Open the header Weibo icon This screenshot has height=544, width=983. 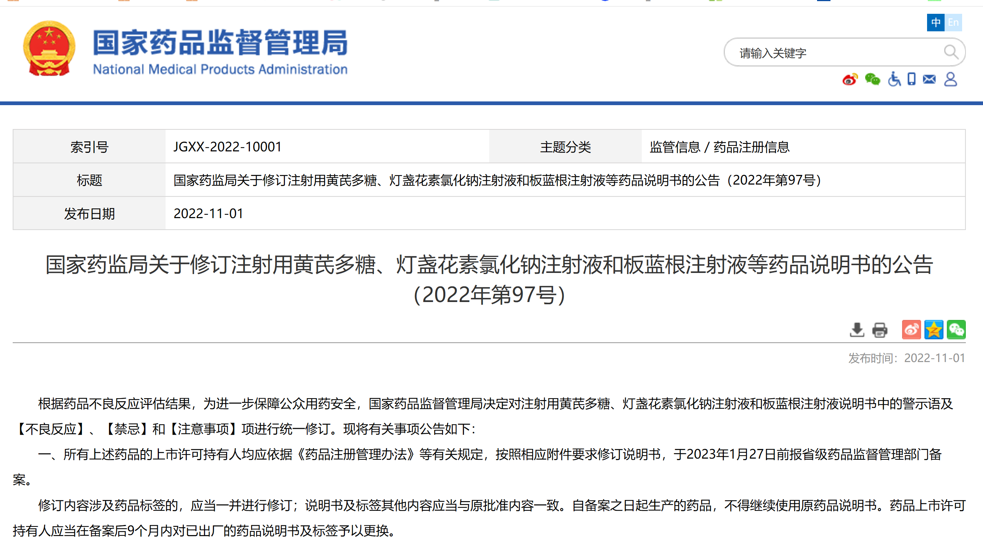[x=850, y=79]
